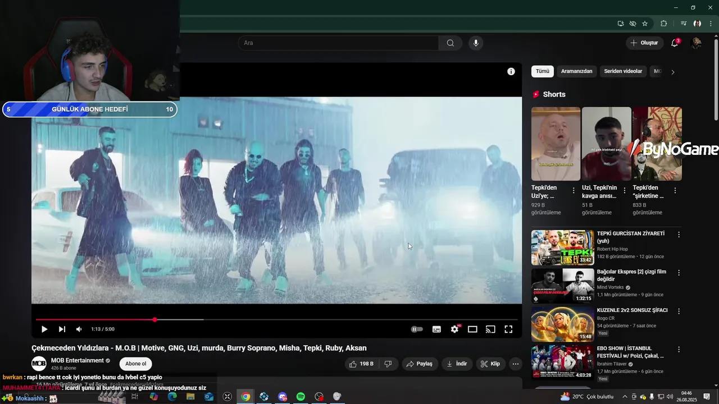Bookmark the page with the star icon
Screen dimensions: 719x404
[645, 24]
